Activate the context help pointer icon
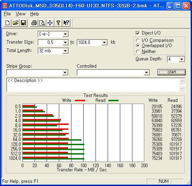Image resolution: width=192 pixels, height=186 pixels. (x=66, y=23)
